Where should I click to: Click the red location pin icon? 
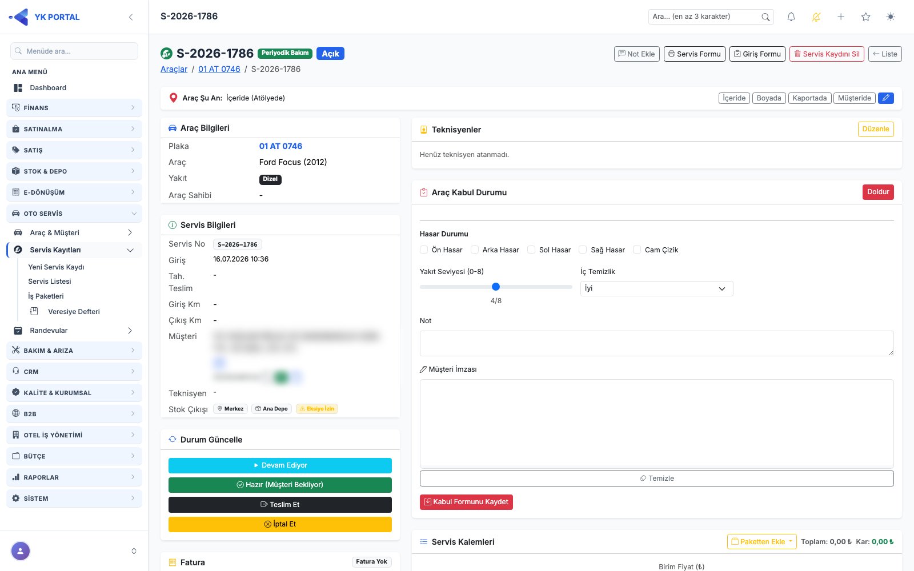[174, 98]
